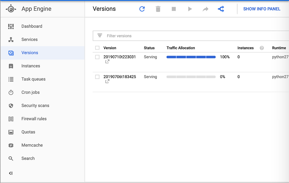Viewport: 289px width, 183px height.
Task: Open Task queues page
Action: pos(43,79)
